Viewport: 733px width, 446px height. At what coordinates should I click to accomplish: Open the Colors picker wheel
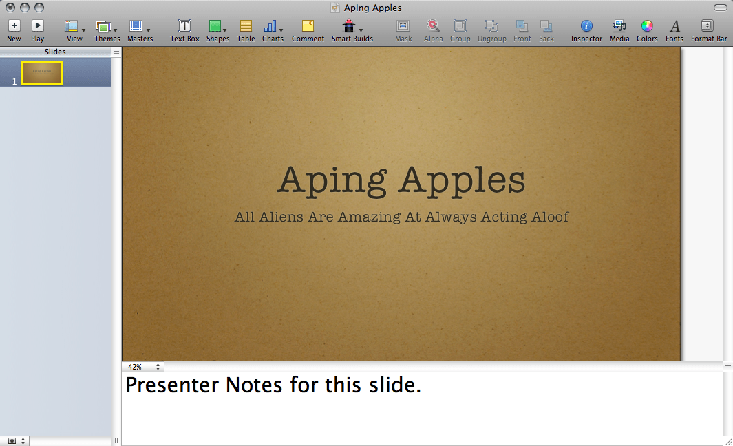click(x=647, y=26)
